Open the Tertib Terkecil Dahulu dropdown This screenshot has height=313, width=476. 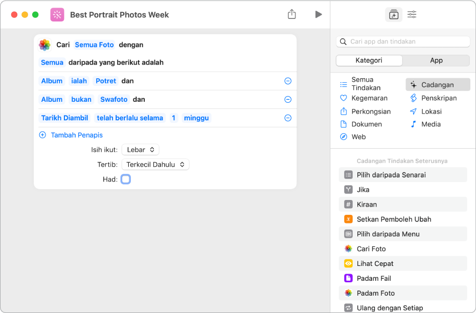(155, 165)
